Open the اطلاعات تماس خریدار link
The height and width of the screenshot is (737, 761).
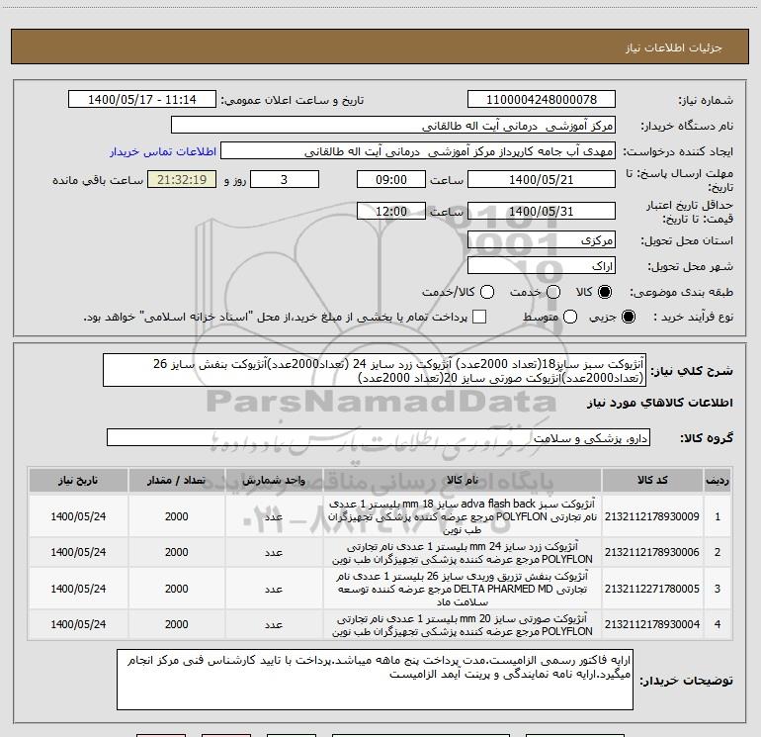(x=163, y=151)
